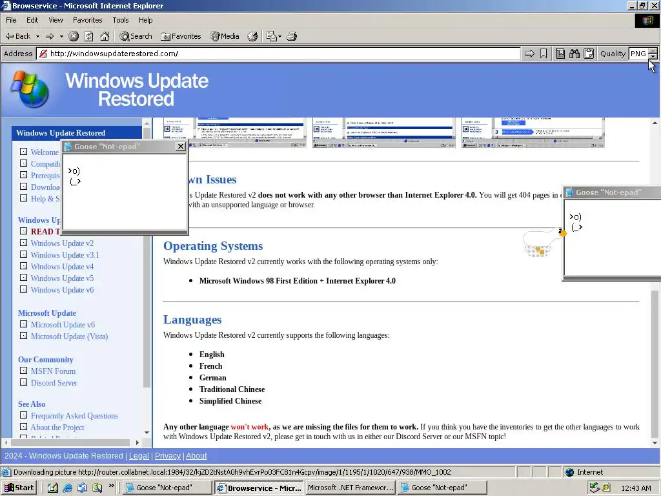
Task: Click the bullet icon beside Welcome
Action: tap(24, 151)
